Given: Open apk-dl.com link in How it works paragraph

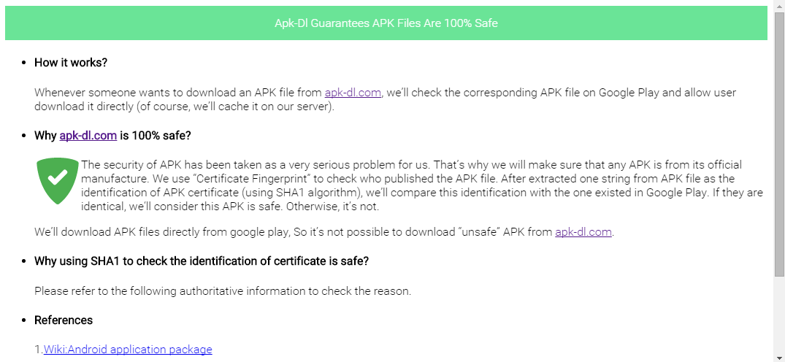Looking at the screenshot, I should [x=353, y=93].
